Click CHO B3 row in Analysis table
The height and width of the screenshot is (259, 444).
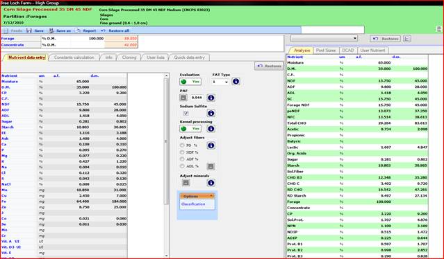[357, 177]
